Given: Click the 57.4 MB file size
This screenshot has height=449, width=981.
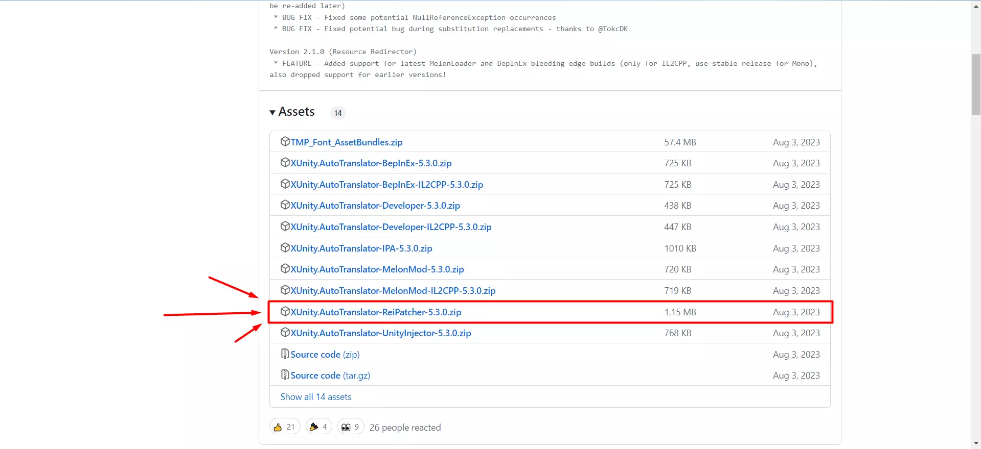Looking at the screenshot, I should [x=680, y=142].
